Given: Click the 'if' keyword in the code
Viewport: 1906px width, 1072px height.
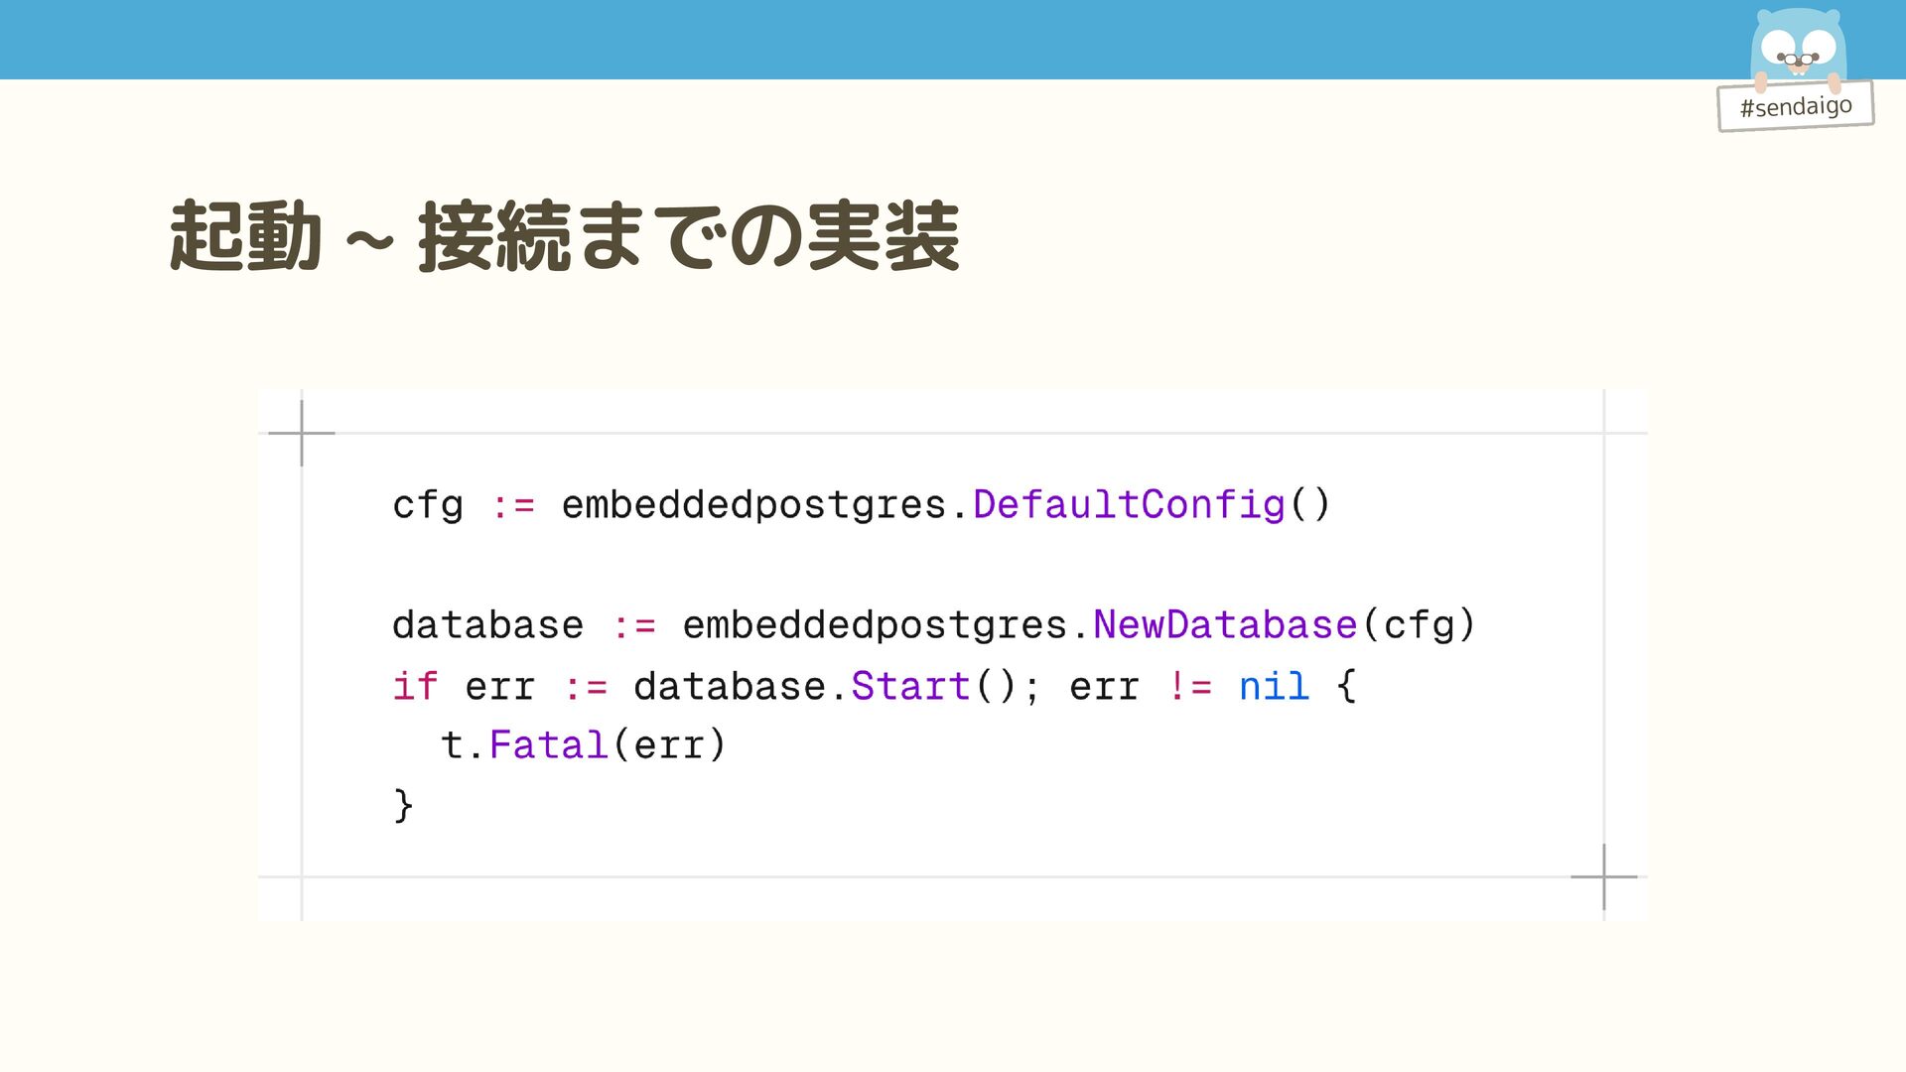Looking at the screenshot, I should coord(415,686).
